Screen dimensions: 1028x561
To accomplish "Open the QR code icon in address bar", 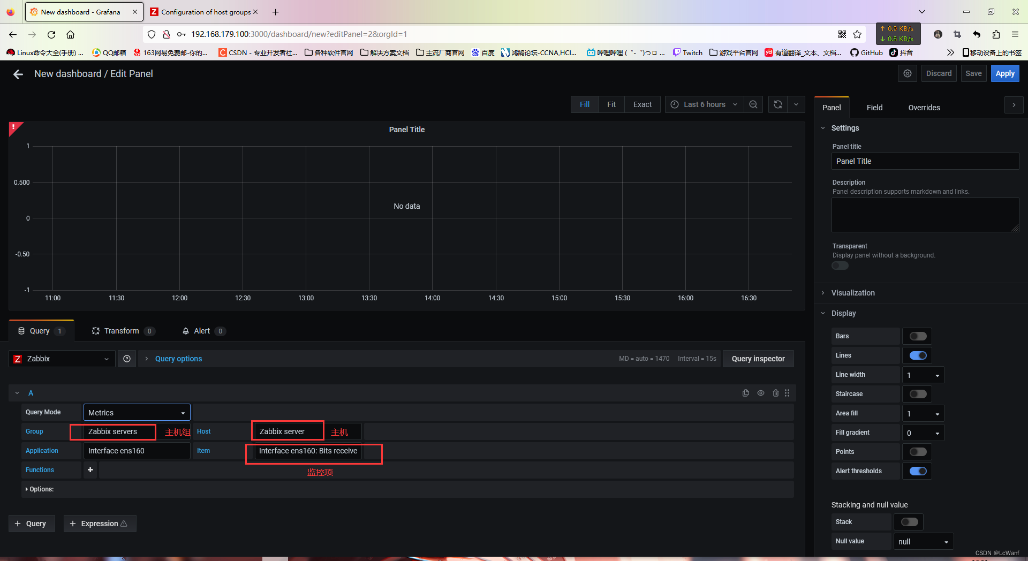I will 842,34.
